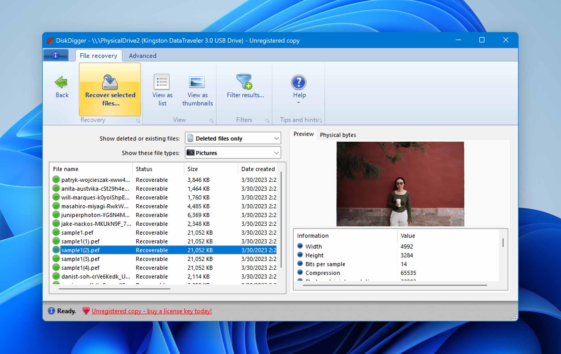The image size is (561, 354).
Task: Click Recover selected files drive icon
Action: tap(110, 82)
